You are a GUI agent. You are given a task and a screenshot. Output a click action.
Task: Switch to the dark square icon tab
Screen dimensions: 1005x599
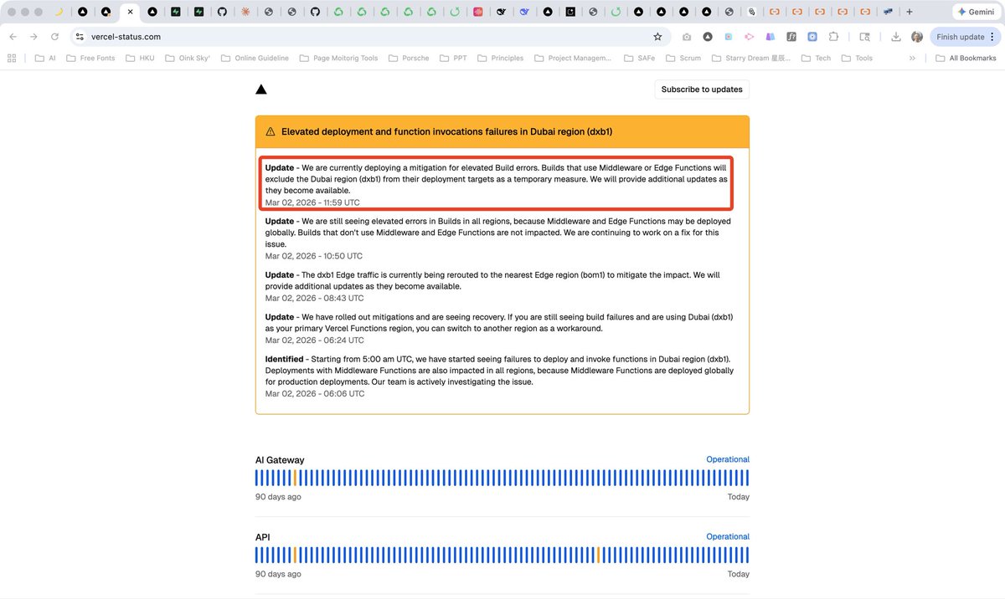[569, 12]
